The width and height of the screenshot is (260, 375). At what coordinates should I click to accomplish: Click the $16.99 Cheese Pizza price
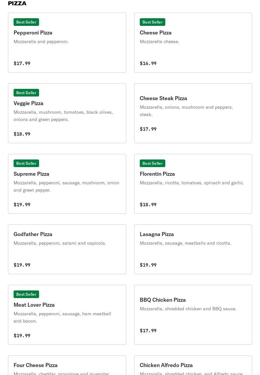point(148,63)
